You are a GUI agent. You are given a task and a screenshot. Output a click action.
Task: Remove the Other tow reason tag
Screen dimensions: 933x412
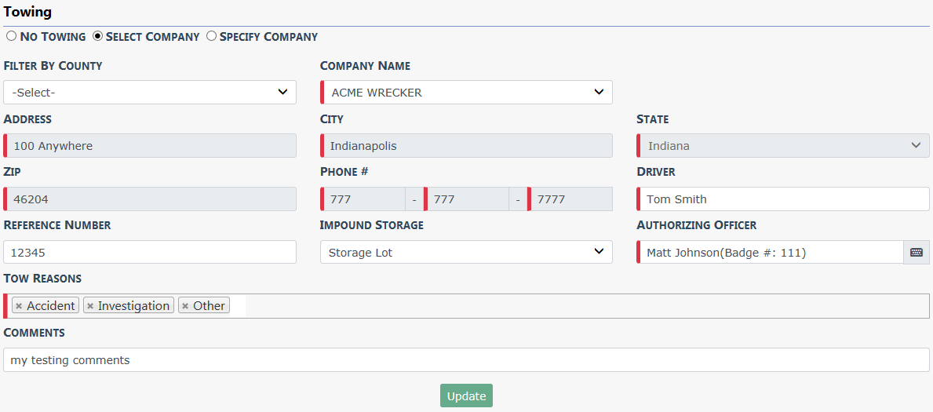pyautogui.click(x=185, y=306)
